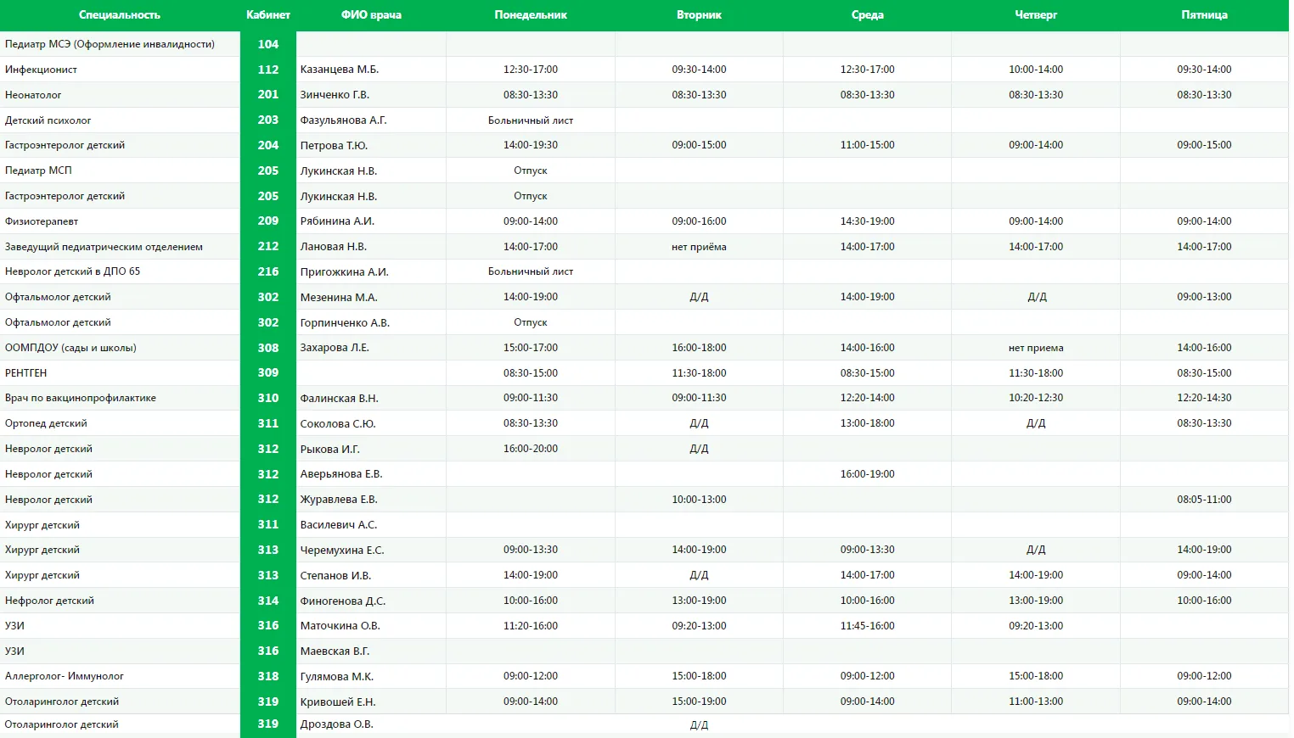Click the "Вторник" column header
Viewport: 1294px width, 738px height.
pos(699,15)
